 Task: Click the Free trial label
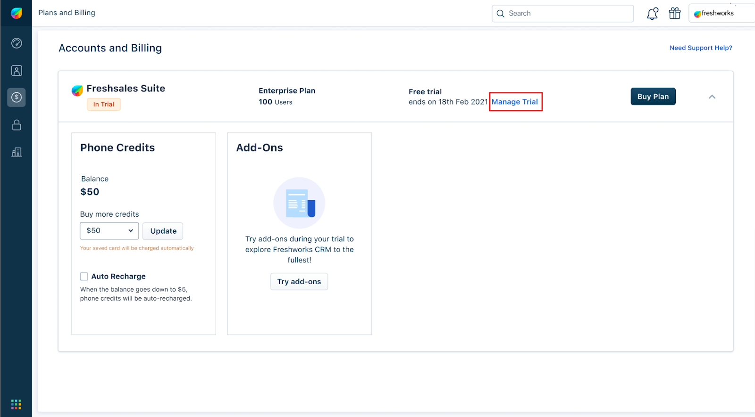425,92
